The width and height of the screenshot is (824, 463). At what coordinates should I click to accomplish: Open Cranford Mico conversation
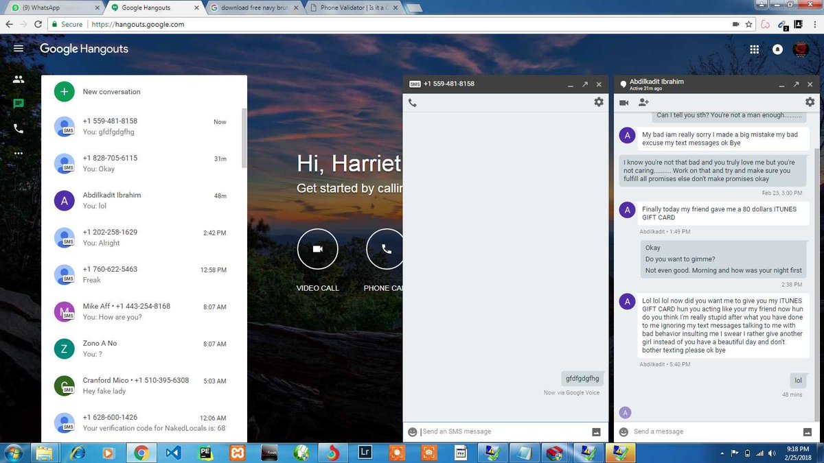[x=141, y=385]
